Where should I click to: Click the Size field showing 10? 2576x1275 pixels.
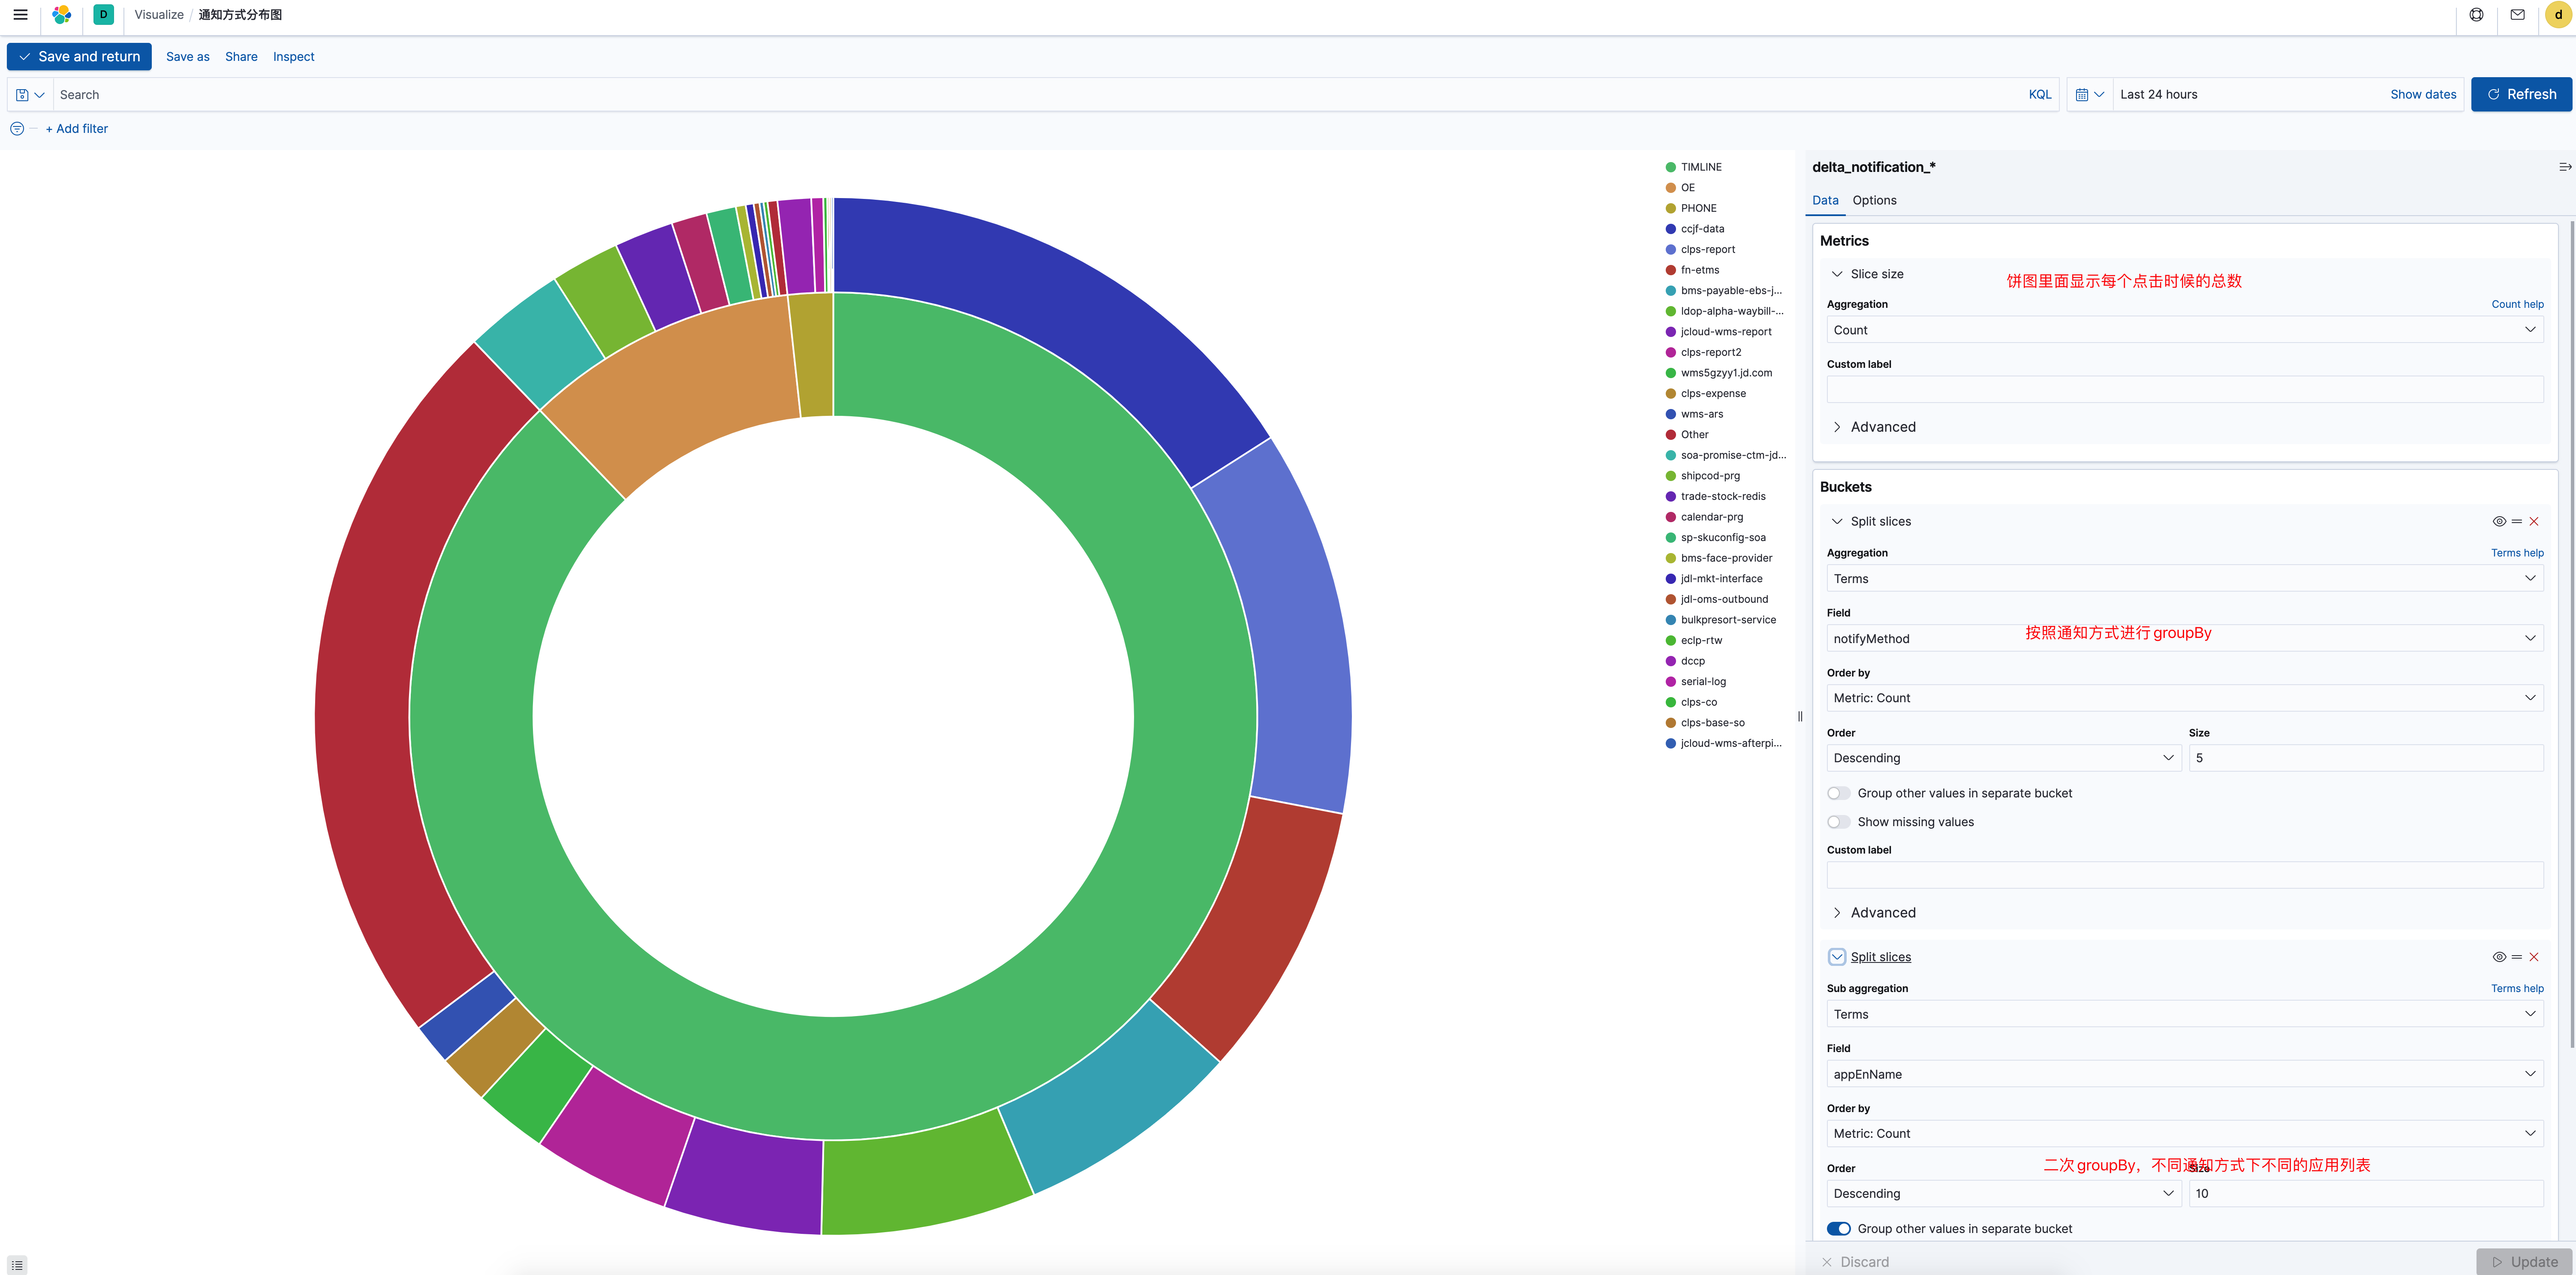coord(2365,1194)
